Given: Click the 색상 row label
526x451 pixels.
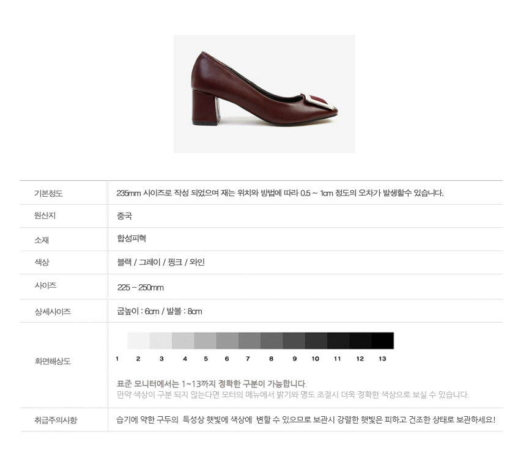Looking at the screenshot, I should click(x=42, y=262).
